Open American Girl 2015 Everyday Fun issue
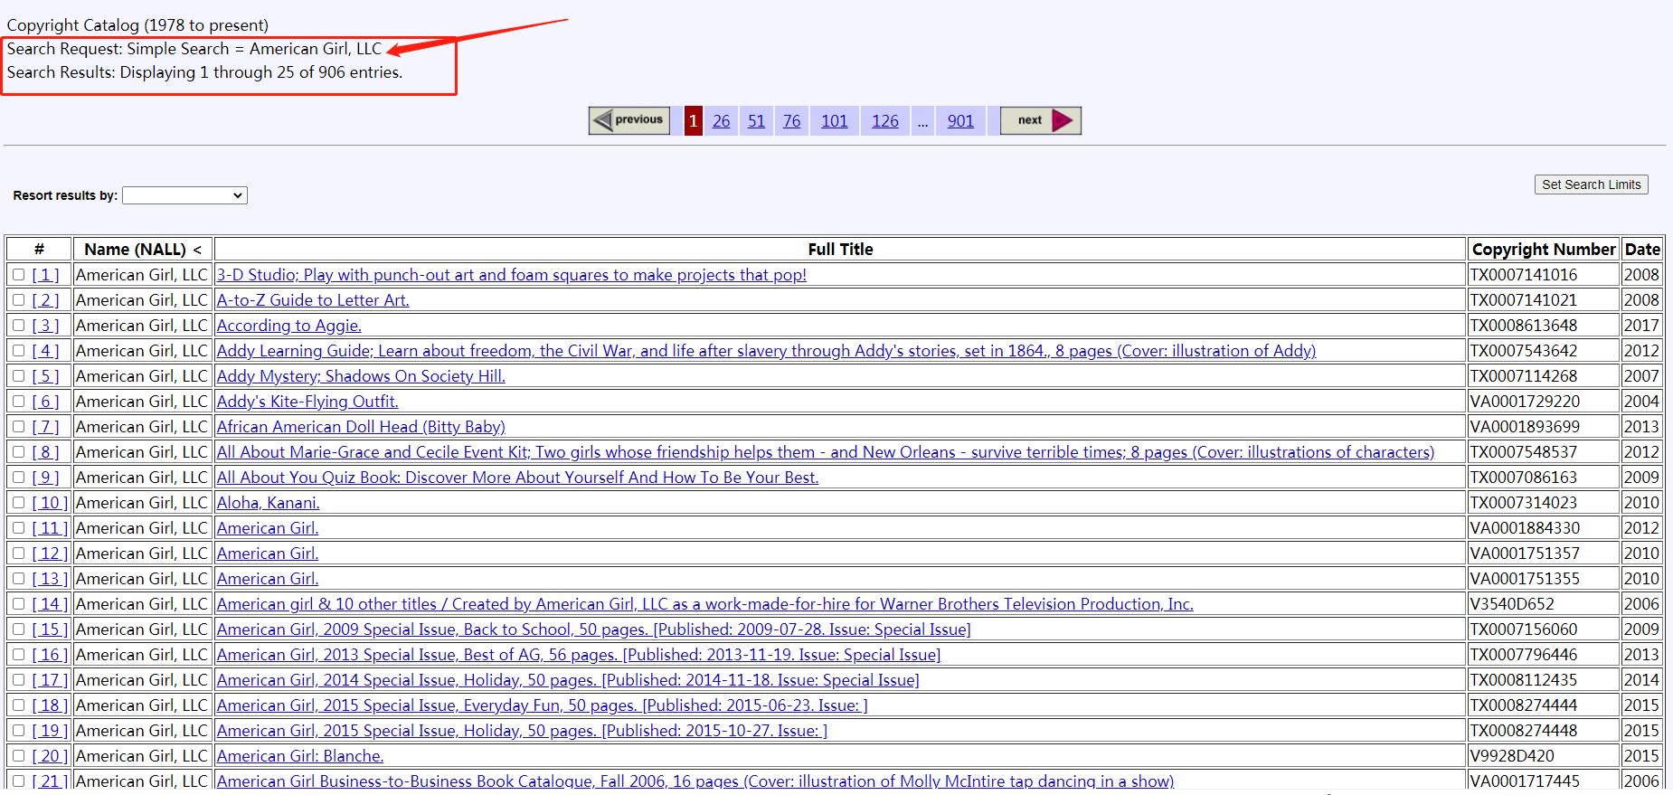Screen dimensions: 1673x795 [542, 705]
